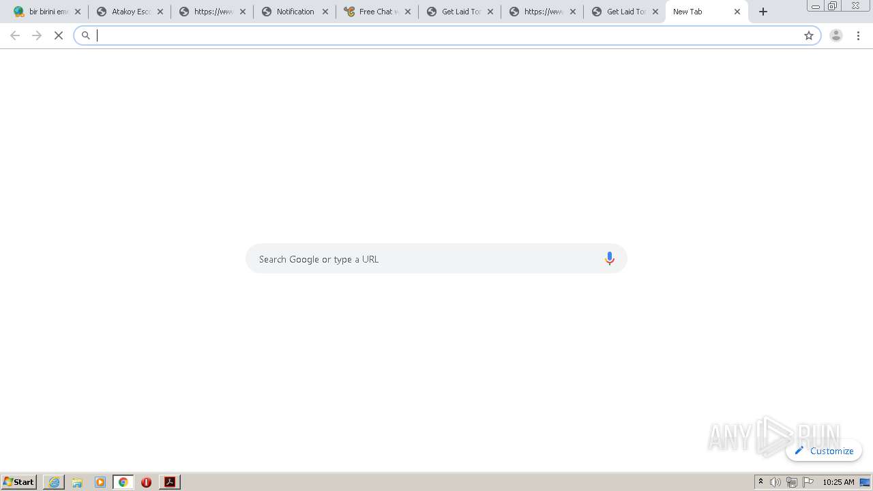Click the 10:25 AM clock

(x=838, y=482)
